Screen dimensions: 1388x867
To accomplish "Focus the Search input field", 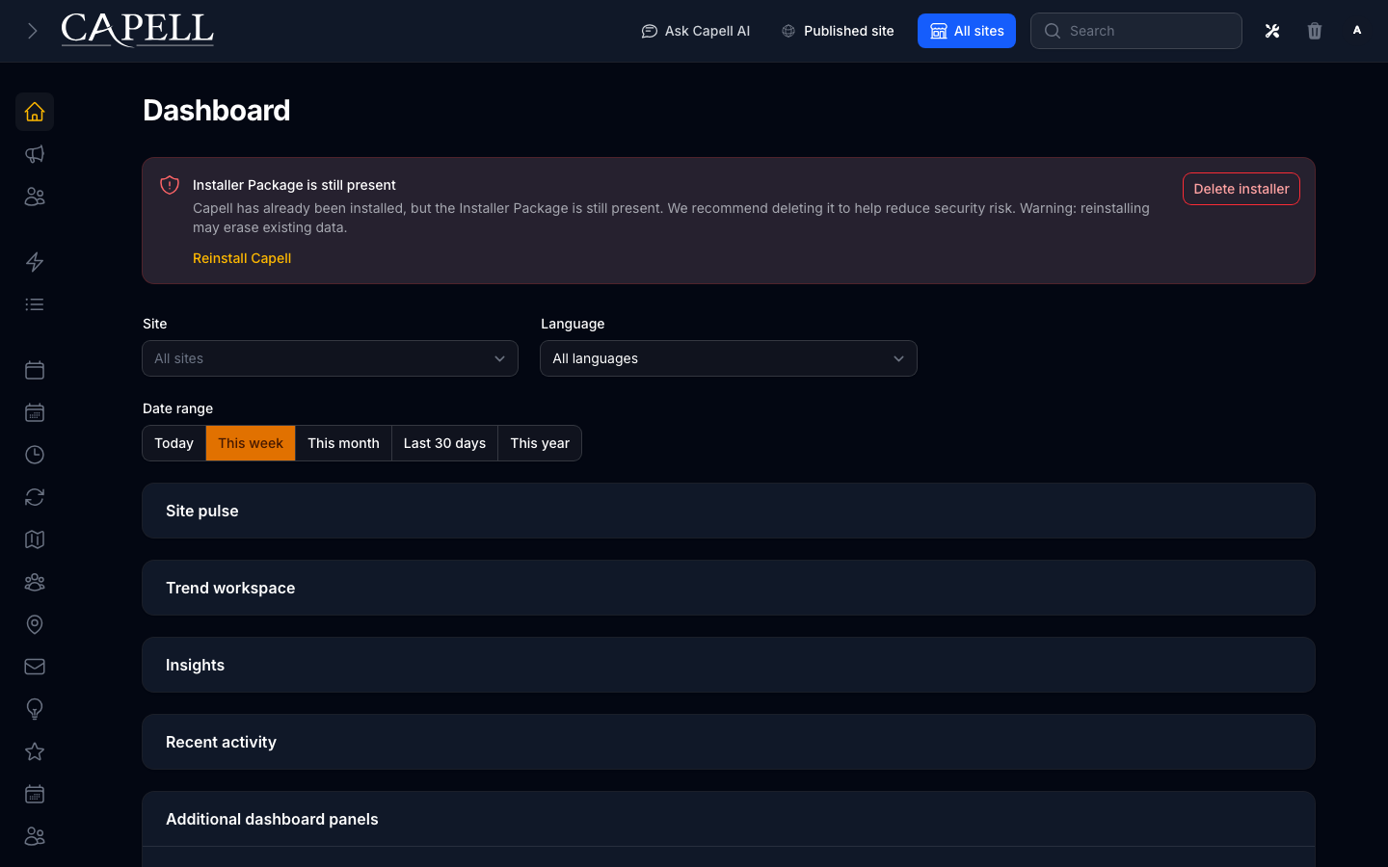I will (x=1136, y=31).
